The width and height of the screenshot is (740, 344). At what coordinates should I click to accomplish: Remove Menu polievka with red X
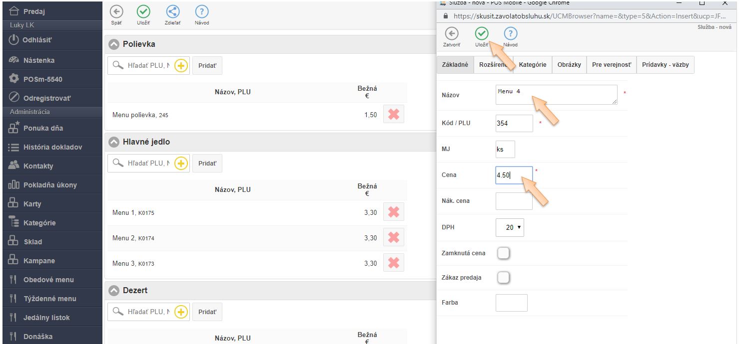coord(394,114)
